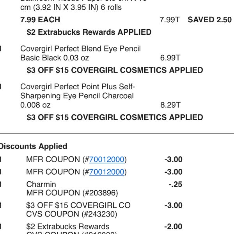Open the first MFR coupon #70012000 link
The height and width of the screenshot is (234, 234).
[x=106, y=160]
